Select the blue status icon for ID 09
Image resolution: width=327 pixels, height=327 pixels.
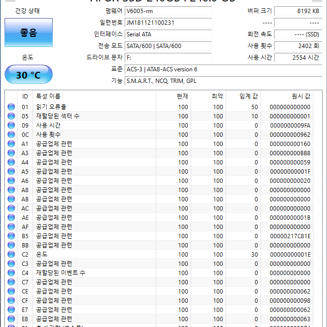(11, 125)
